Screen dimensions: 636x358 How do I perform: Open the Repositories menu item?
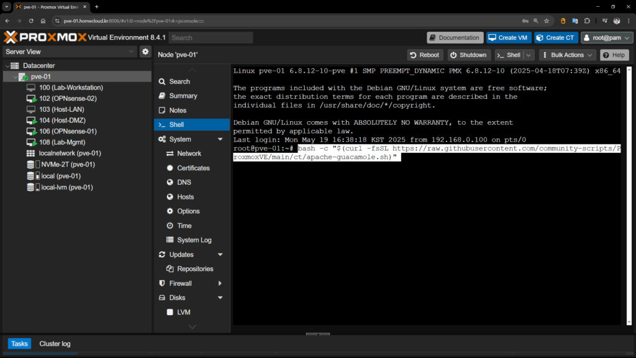[x=195, y=269]
